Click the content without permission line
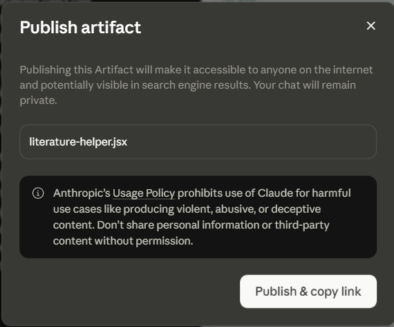 pyautogui.click(x=123, y=241)
